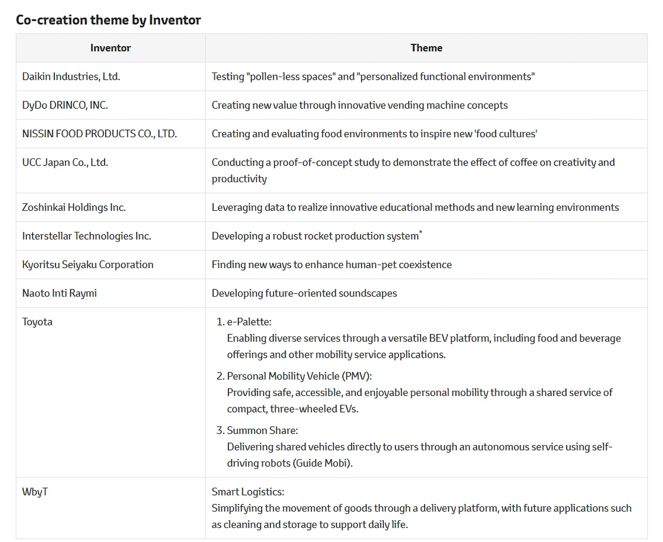Click the asterisk footnote after rocket production system
The height and width of the screenshot is (542, 663).
[x=421, y=233]
